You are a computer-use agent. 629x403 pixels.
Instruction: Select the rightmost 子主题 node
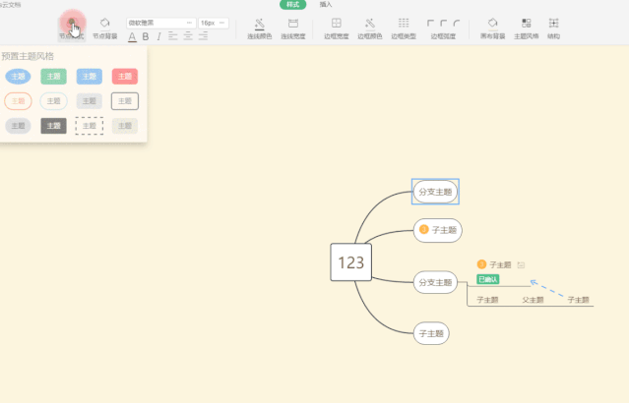(x=578, y=300)
